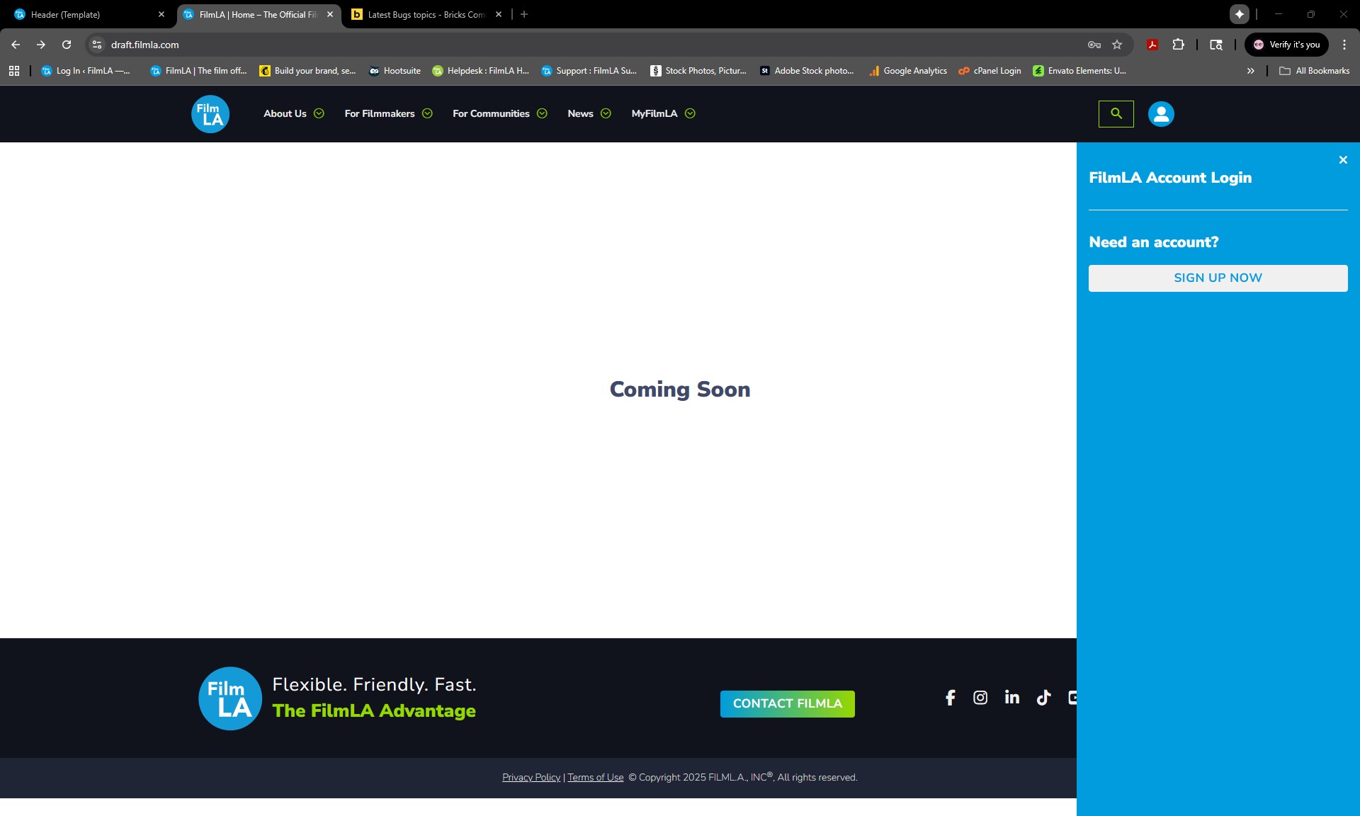Viewport: 1360px width, 816px height.
Task: Open the Instagram icon in the footer
Action: pyautogui.click(x=980, y=698)
